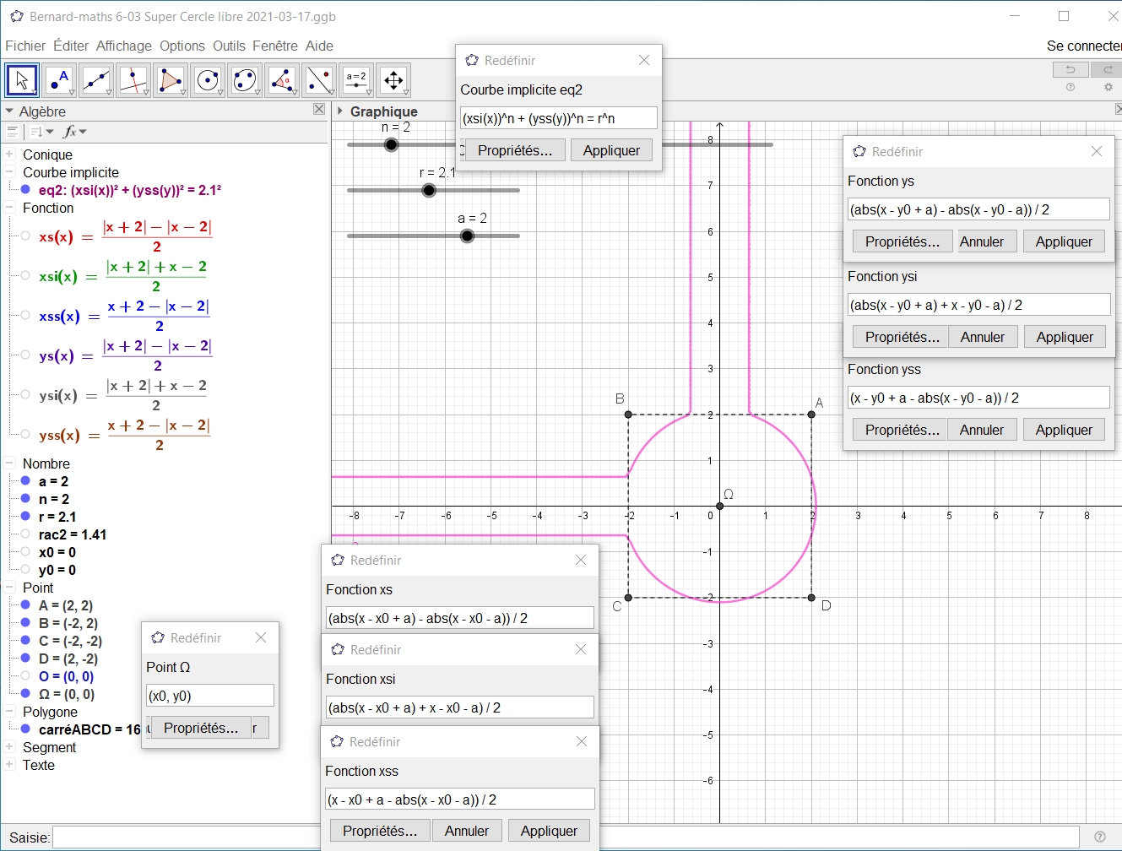Open the Outils menu
The image size is (1122, 851).
[229, 46]
